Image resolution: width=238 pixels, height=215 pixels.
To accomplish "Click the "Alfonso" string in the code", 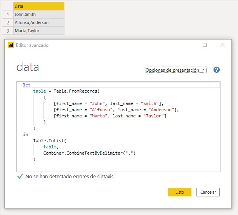I will coord(101,110).
